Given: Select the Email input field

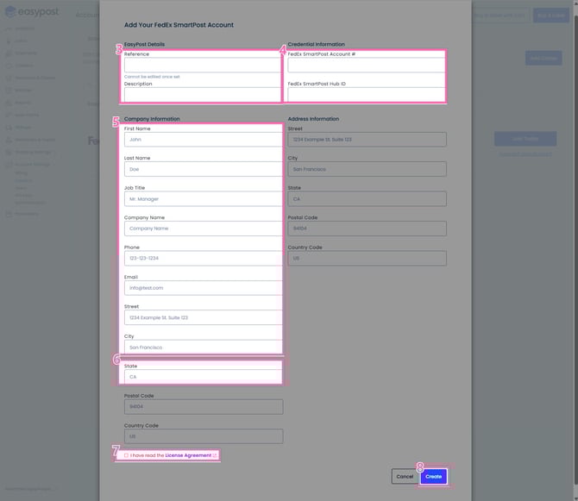Looking at the screenshot, I should point(204,288).
